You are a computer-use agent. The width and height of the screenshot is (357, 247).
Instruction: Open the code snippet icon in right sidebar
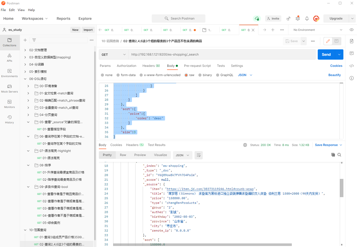tap(351, 66)
